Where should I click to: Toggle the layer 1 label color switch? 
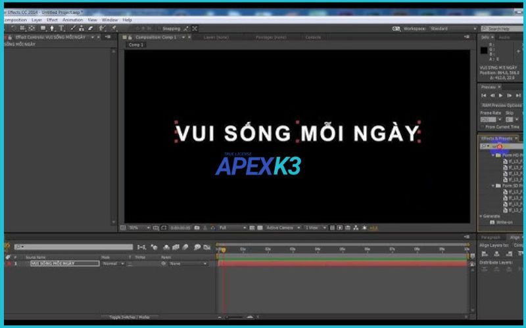tap(9, 263)
